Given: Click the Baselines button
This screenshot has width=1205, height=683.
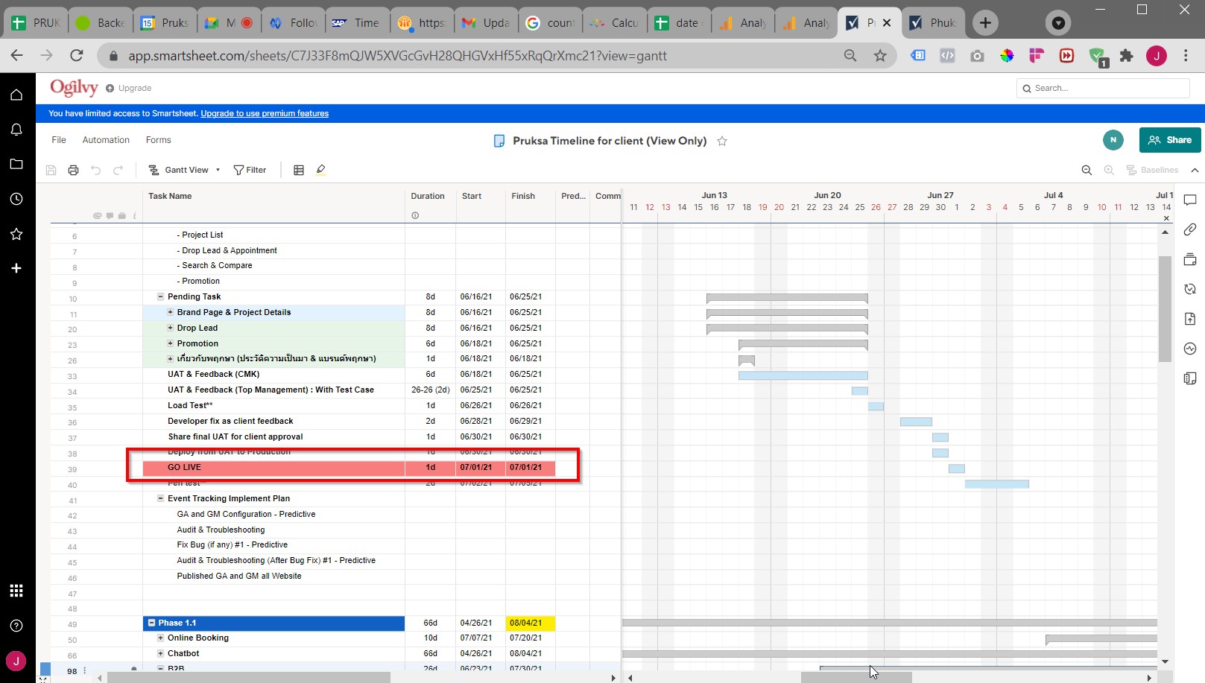Looking at the screenshot, I should coord(1152,170).
